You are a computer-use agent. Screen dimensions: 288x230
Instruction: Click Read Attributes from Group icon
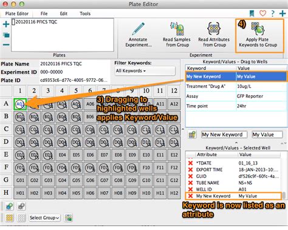point(214,29)
